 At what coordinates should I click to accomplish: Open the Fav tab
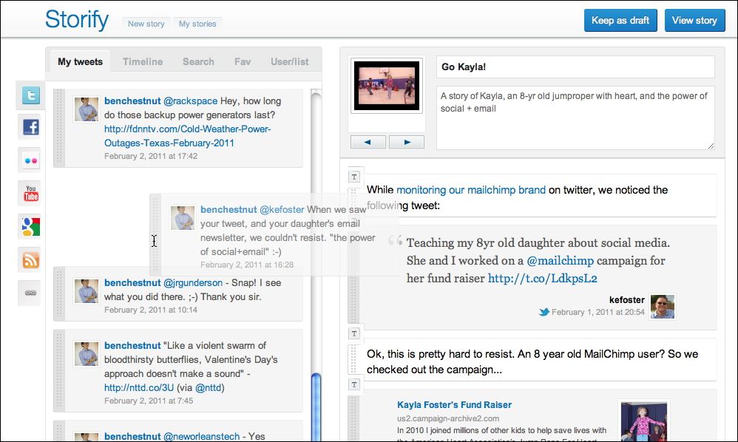pos(243,61)
